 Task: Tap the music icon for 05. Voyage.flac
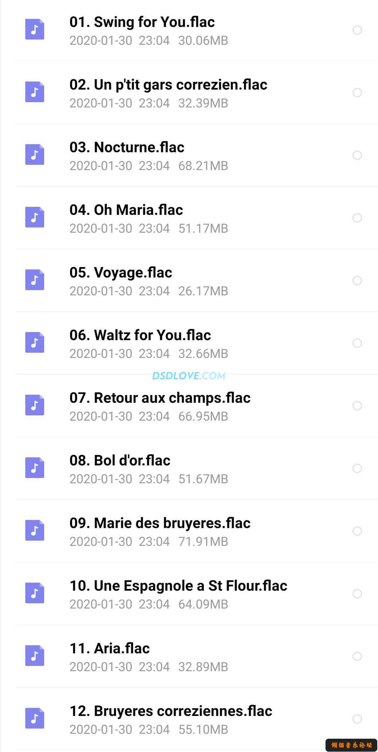point(35,280)
